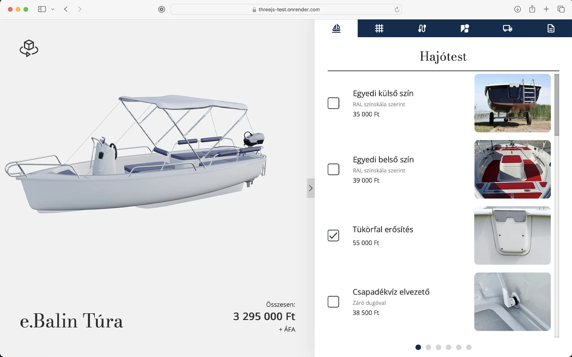
Task: Open the delivery truck tab
Action: coord(508,28)
